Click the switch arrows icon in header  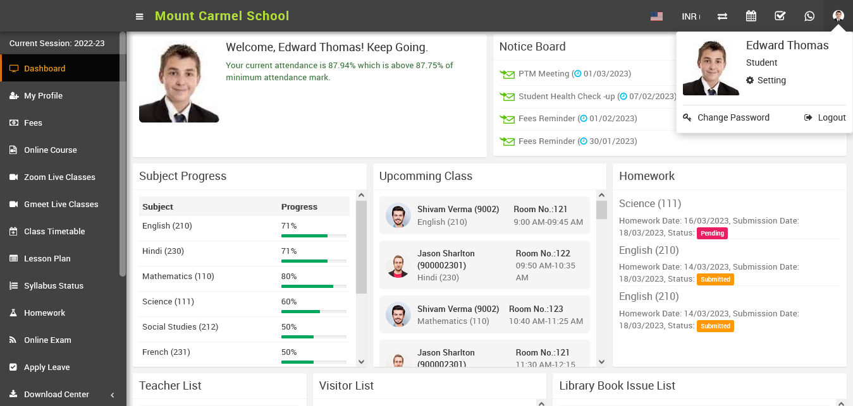pyautogui.click(x=722, y=16)
